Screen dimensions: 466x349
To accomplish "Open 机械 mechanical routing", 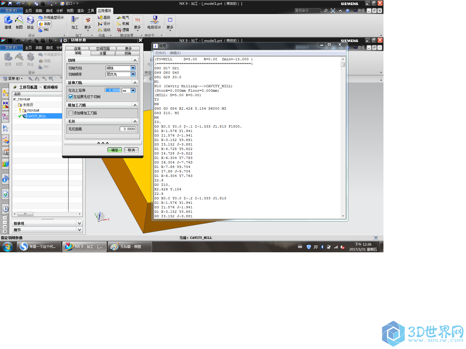I will pyautogui.click(x=123, y=24).
